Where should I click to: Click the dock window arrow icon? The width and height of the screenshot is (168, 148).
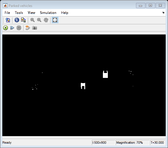[163, 13]
